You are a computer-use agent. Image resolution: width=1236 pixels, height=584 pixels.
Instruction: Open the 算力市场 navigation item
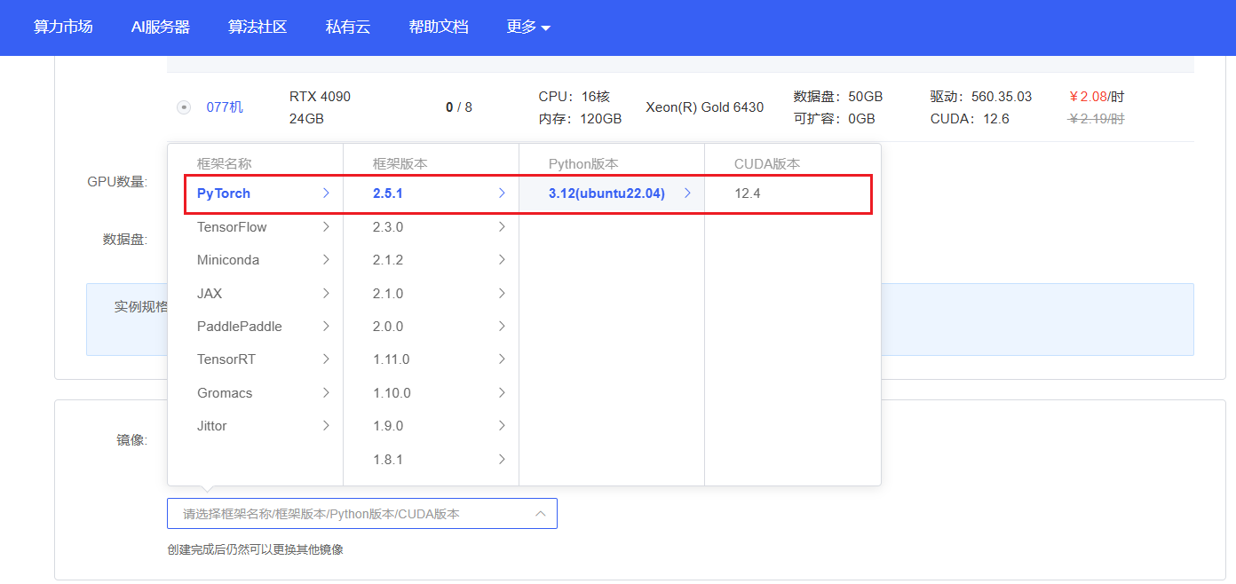[63, 27]
